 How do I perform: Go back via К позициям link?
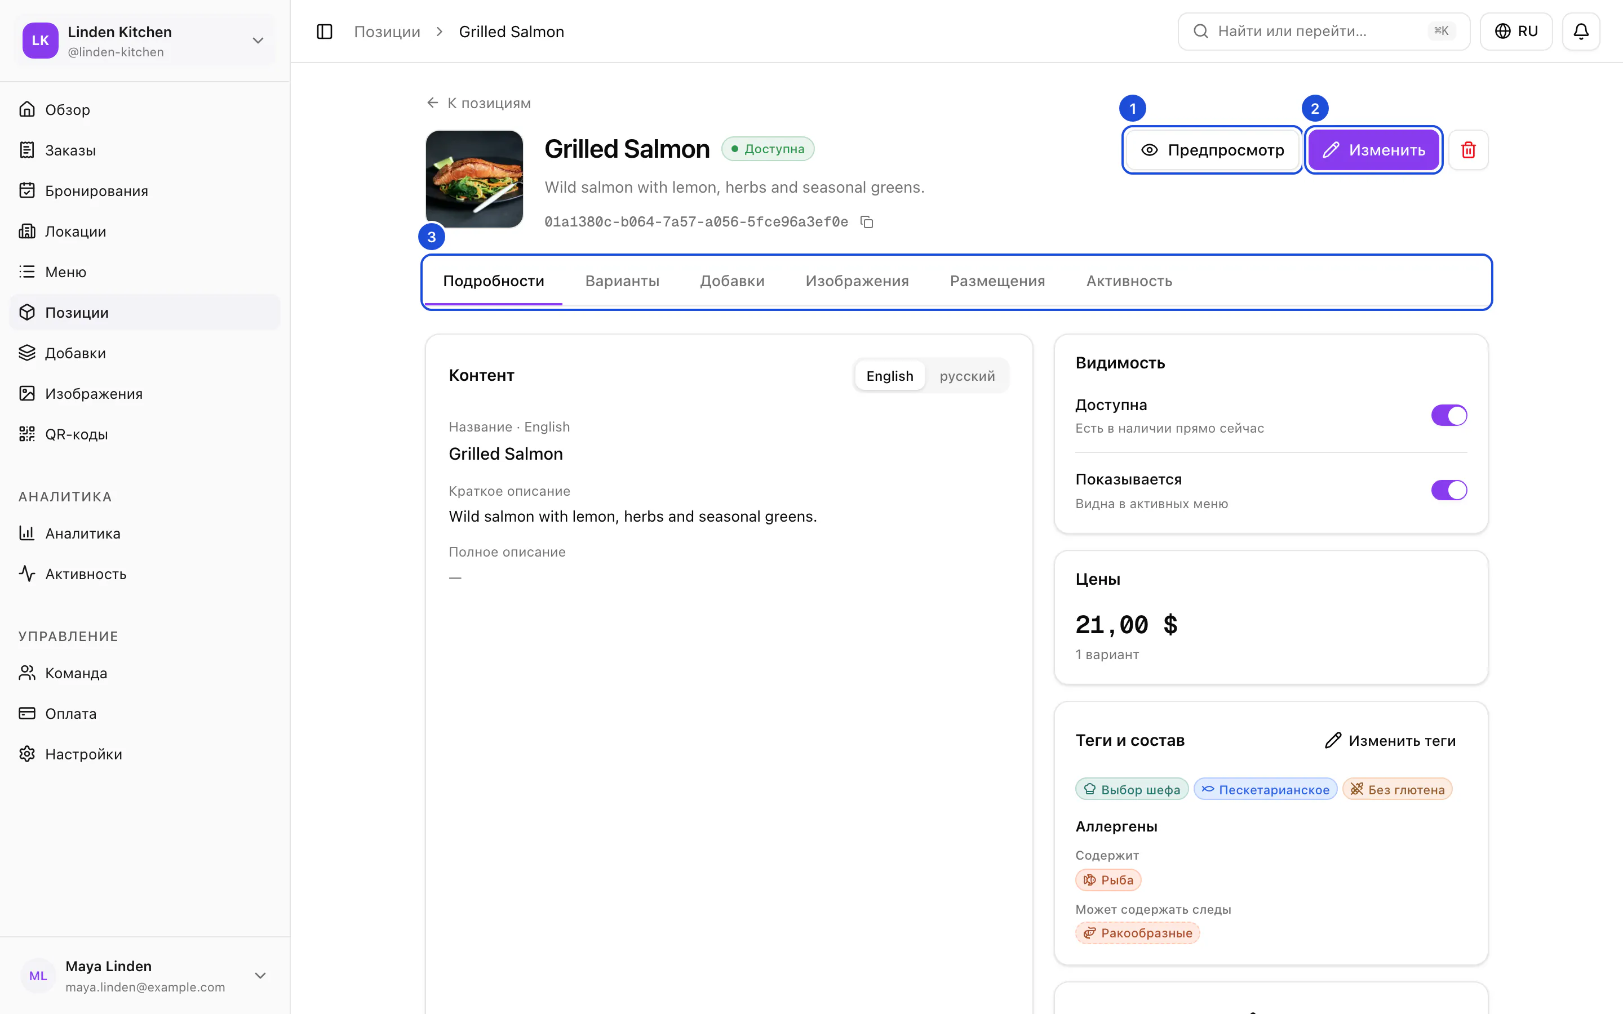tap(479, 103)
